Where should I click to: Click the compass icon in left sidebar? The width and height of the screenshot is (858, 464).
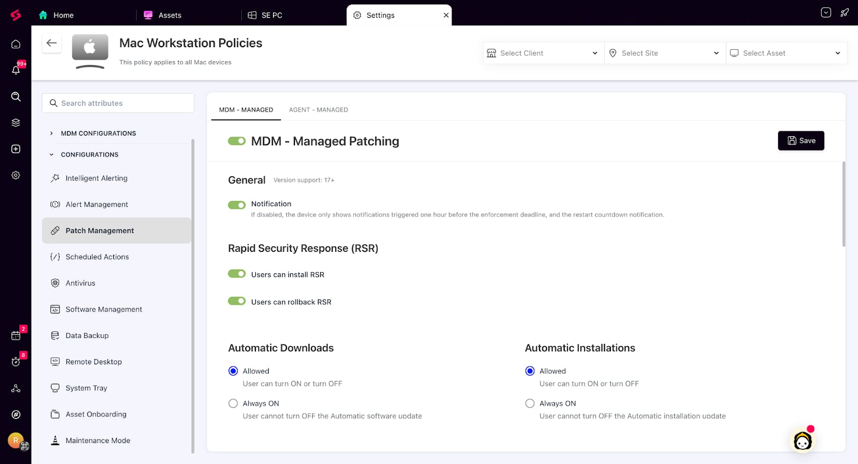[x=16, y=415]
